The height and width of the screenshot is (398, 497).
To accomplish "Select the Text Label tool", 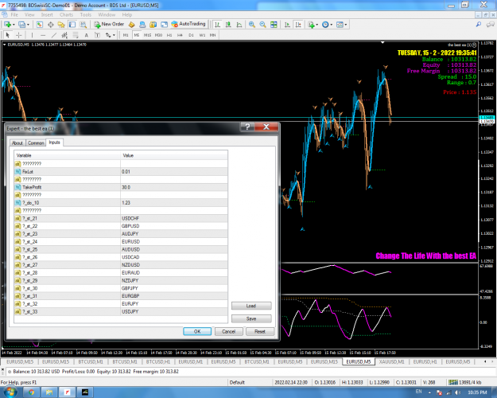I will click(x=97, y=35).
